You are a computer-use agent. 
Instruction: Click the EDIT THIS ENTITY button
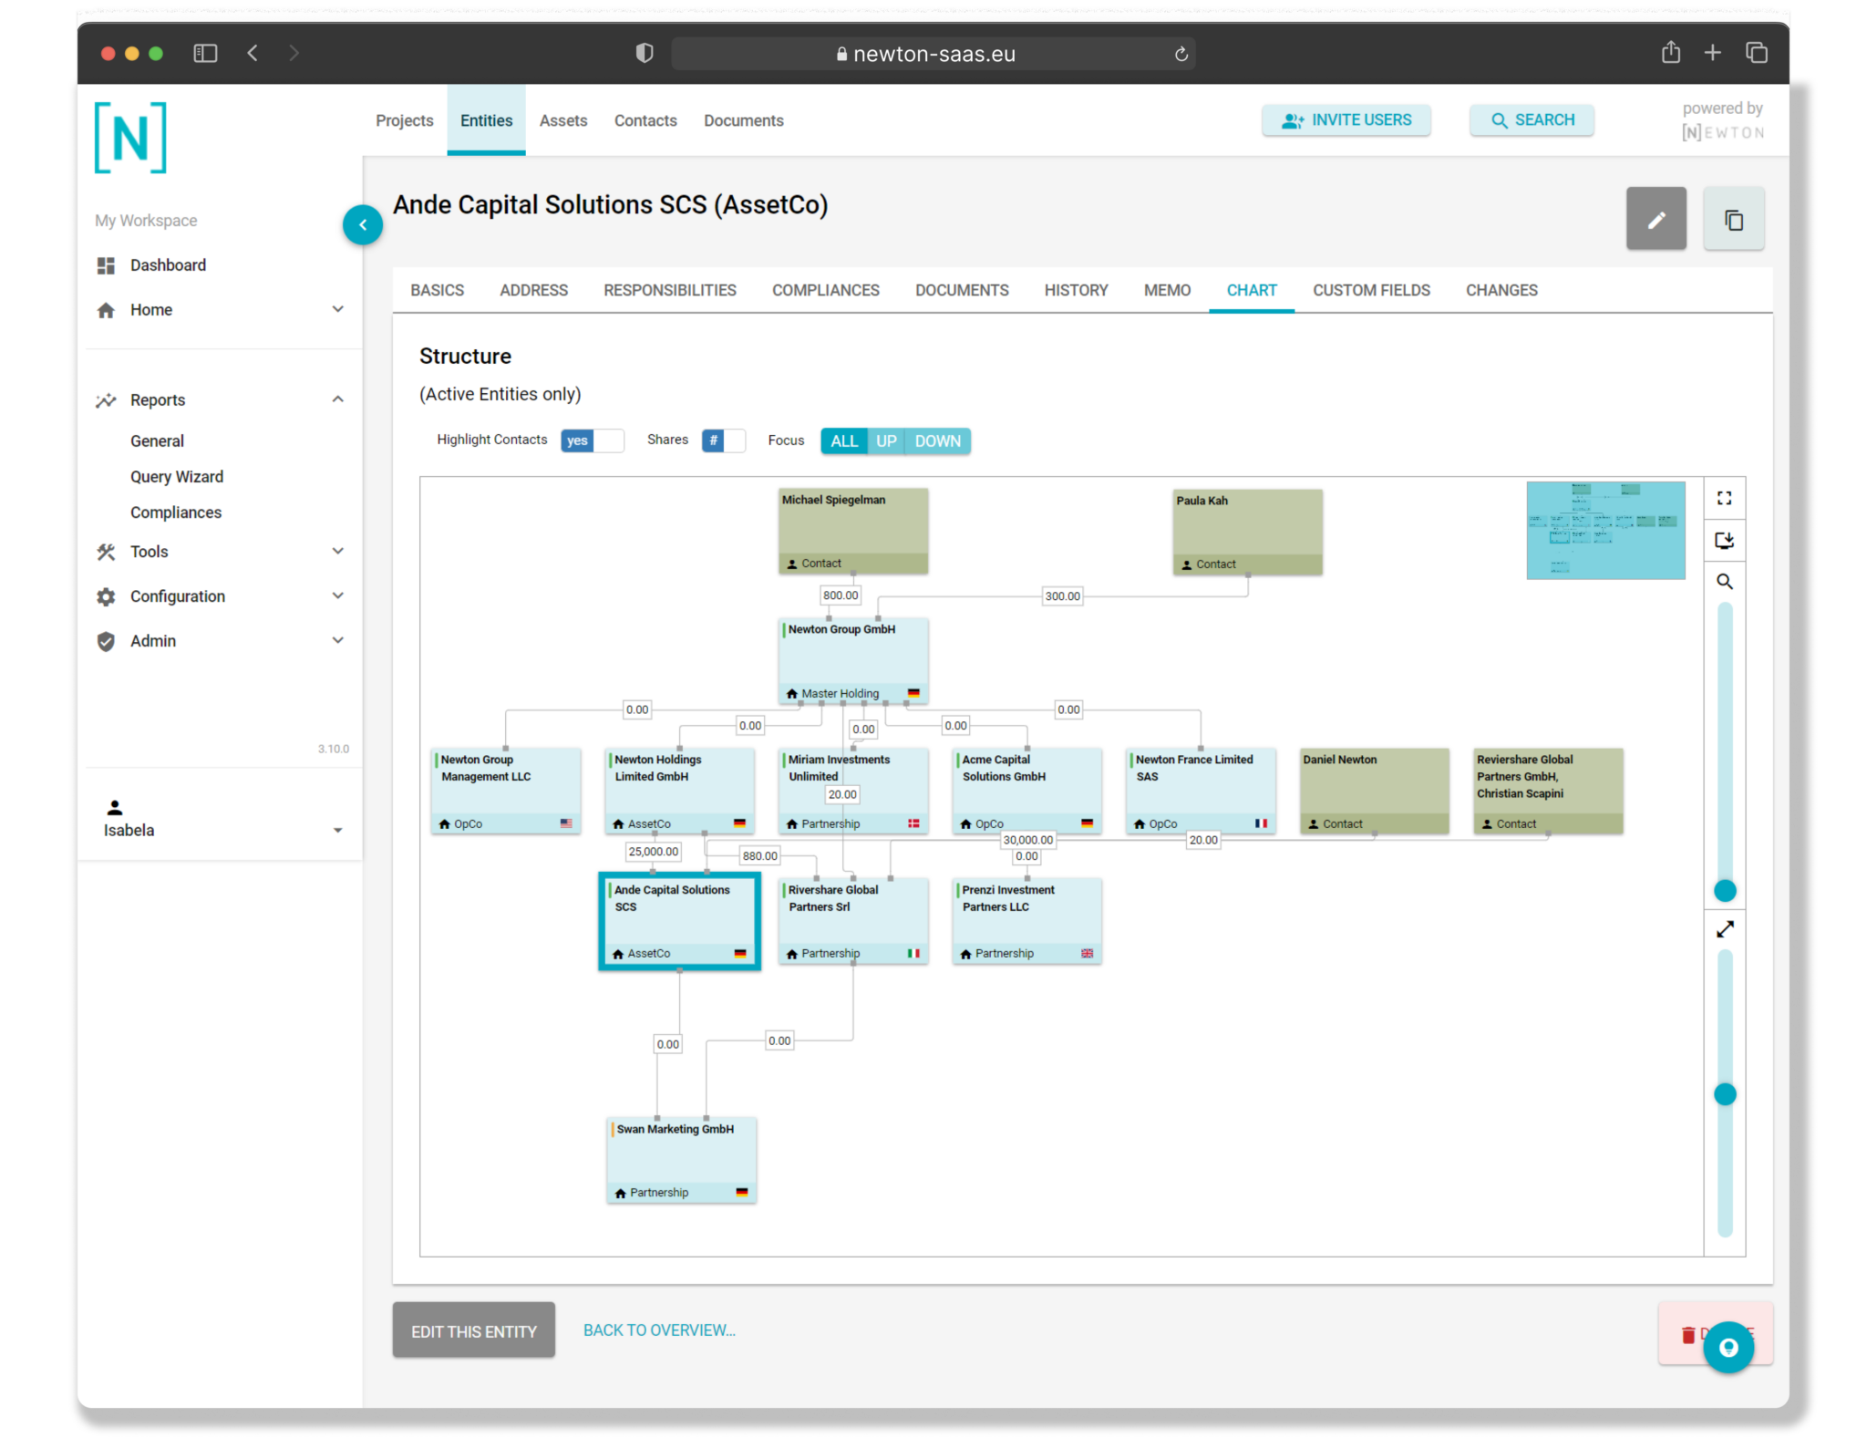tap(476, 1330)
